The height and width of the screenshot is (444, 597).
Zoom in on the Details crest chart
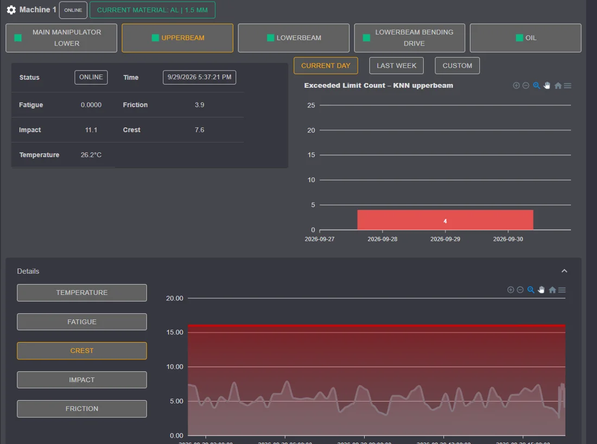(x=511, y=290)
